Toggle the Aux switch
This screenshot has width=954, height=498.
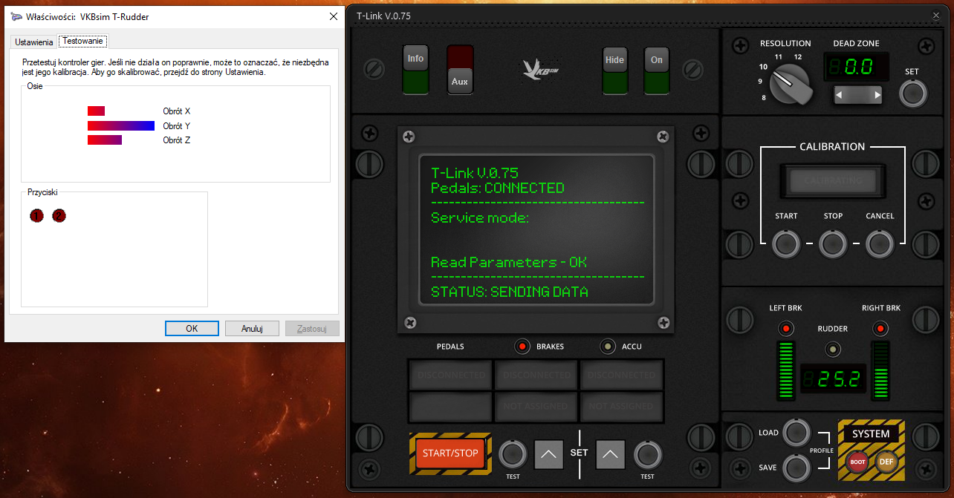pos(460,70)
